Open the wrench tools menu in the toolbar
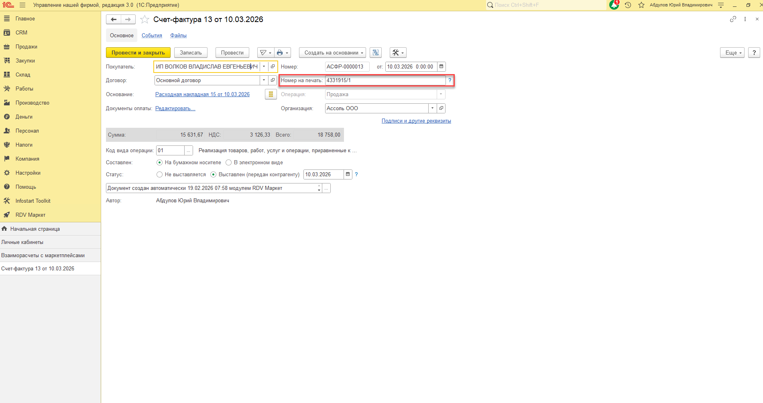This screenshot has width=763, height=403. coord(398,53)
